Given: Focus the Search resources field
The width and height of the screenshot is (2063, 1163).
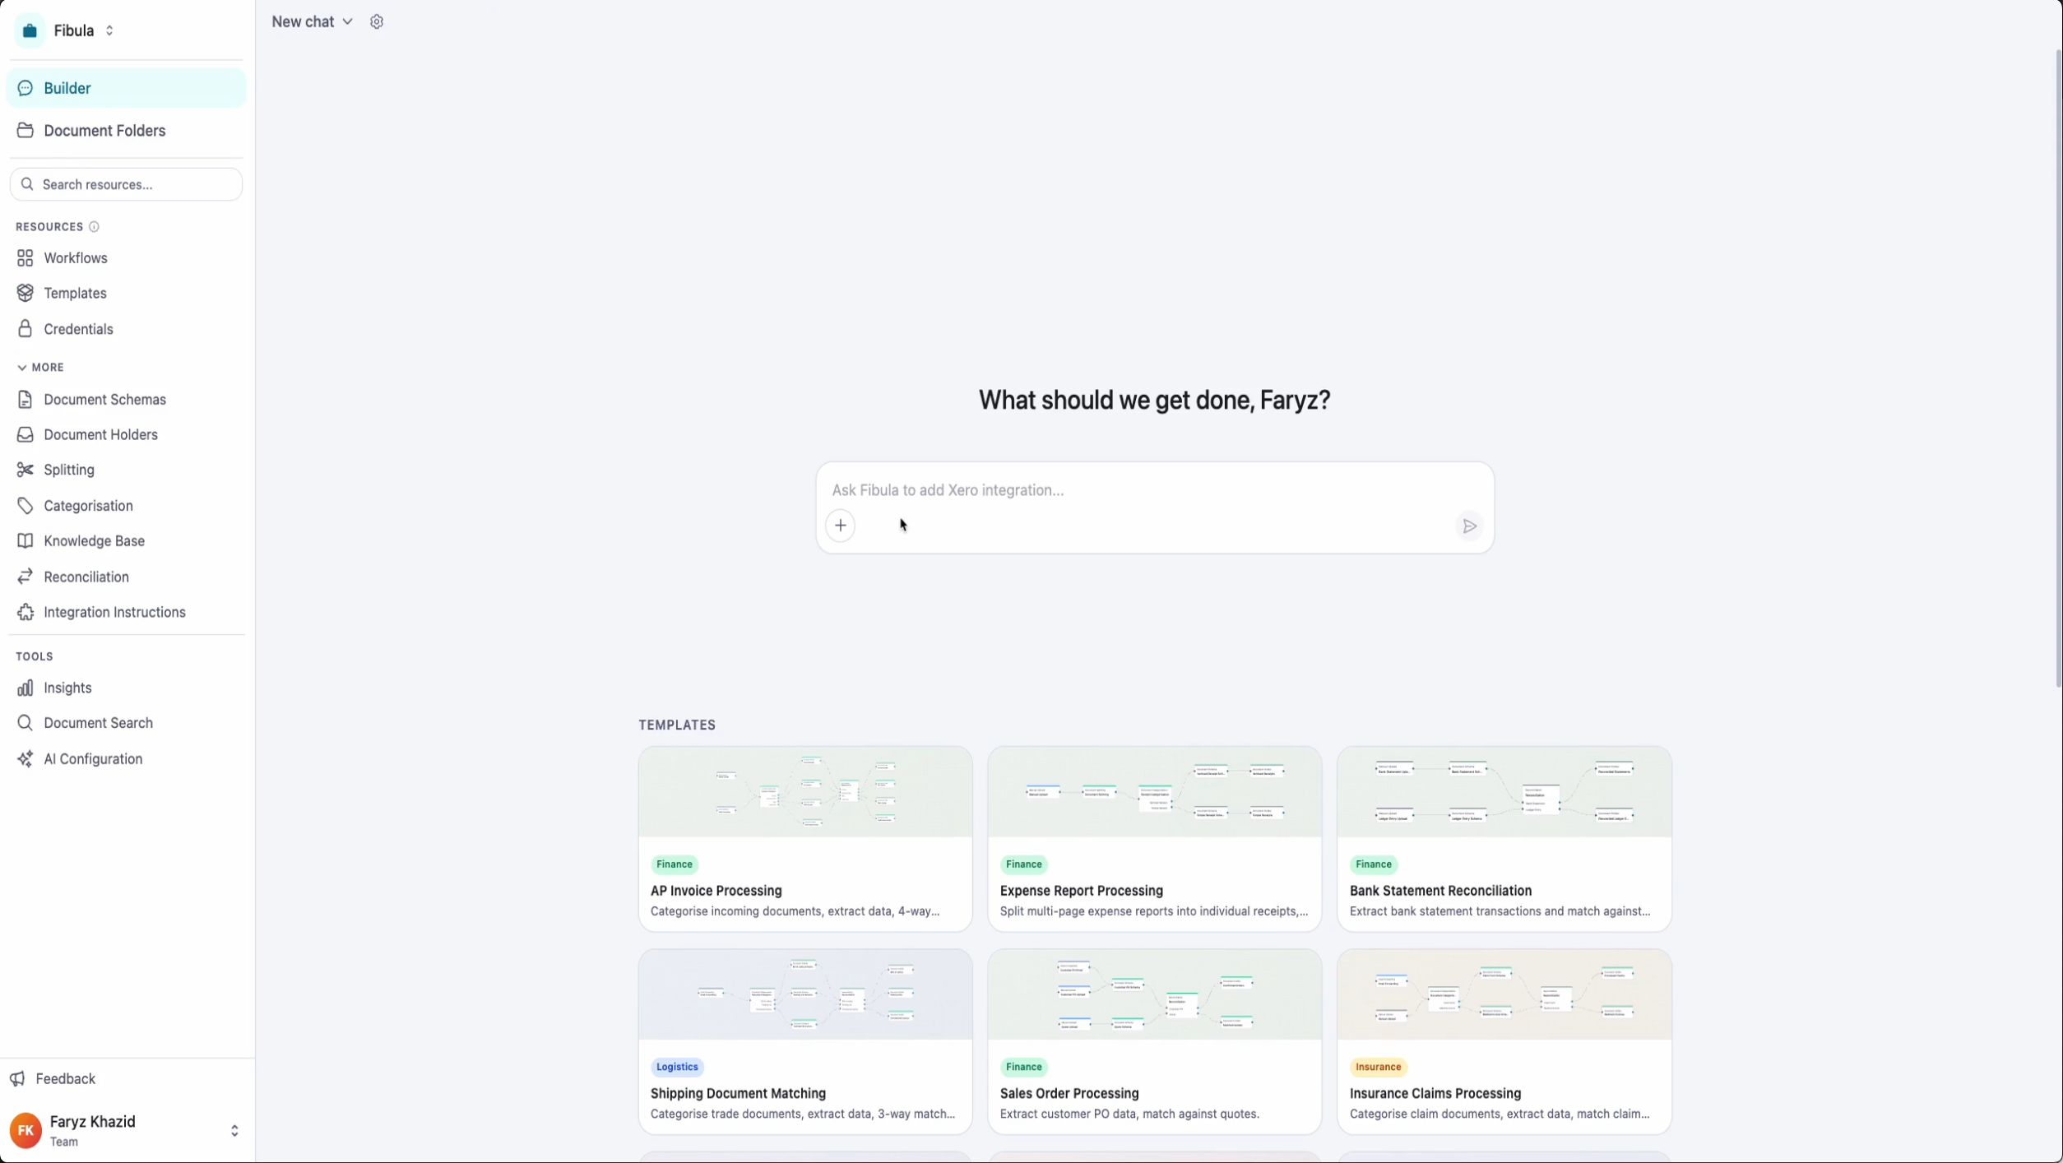Looking at the screenshot, I should point(126,184).
